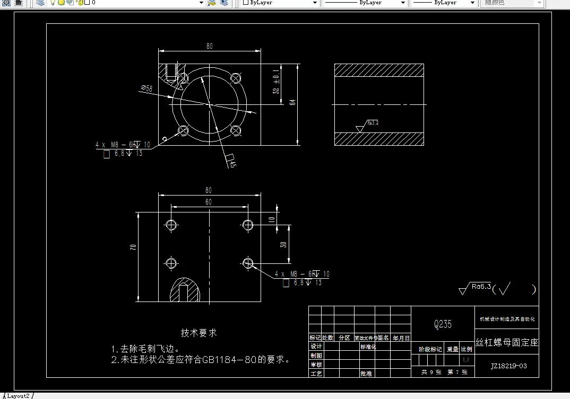Select the 机械设计制造及其自动化 text
570x399 pixels.
(x=507, y=319)
